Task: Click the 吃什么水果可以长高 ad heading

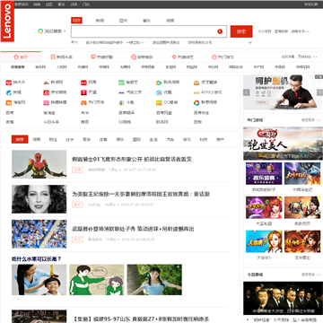Action: 37,258
